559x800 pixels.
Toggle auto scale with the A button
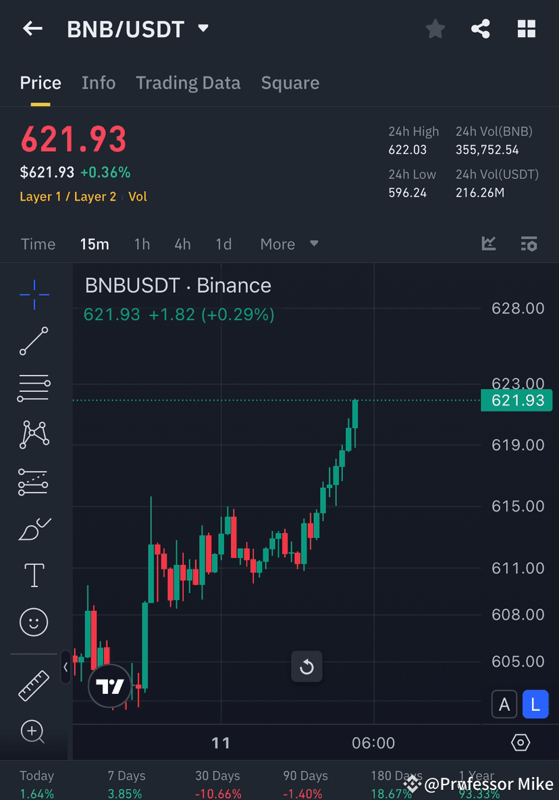504,704
